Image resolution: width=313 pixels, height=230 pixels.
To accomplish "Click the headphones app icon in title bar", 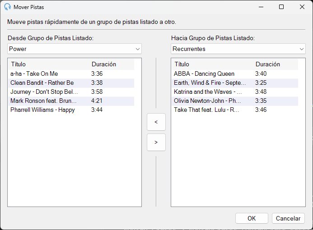I will click(7, 7).
